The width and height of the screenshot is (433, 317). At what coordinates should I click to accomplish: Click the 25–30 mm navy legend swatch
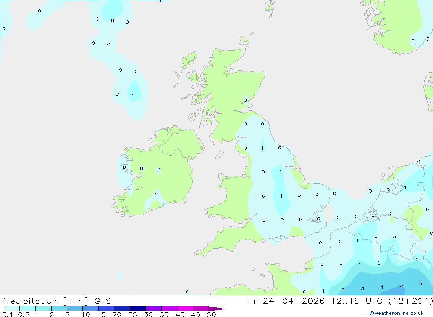(x=138, y=308)
